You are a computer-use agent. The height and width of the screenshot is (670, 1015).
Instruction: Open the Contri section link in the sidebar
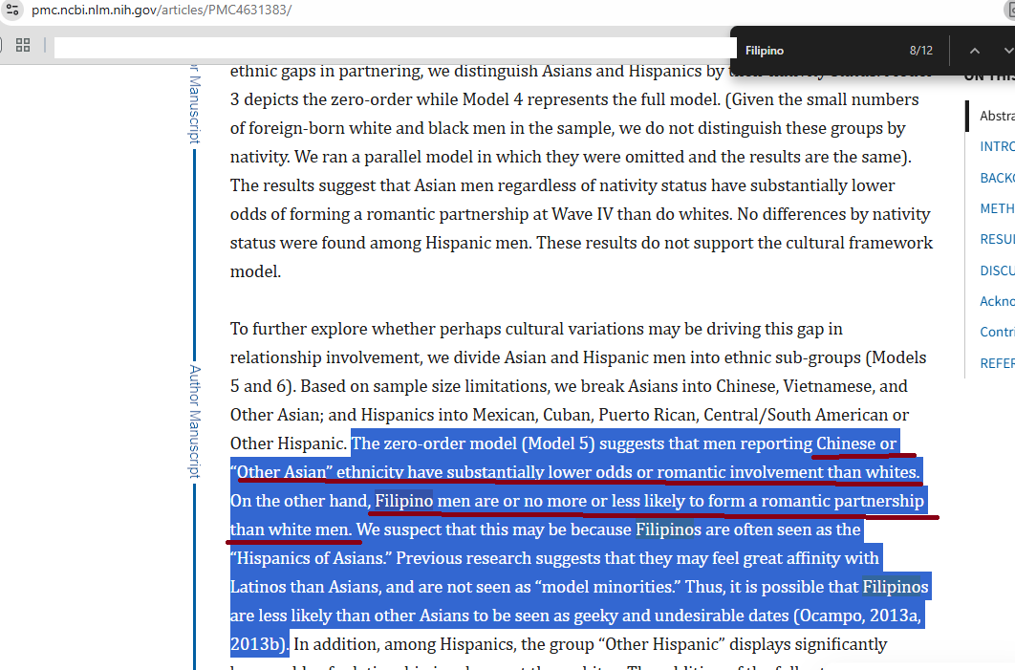997,332
